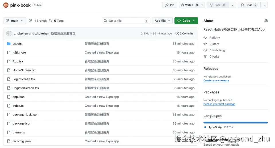275x148 pixels.
Task: Click the package.json file icon
Action: coord(9,123)
